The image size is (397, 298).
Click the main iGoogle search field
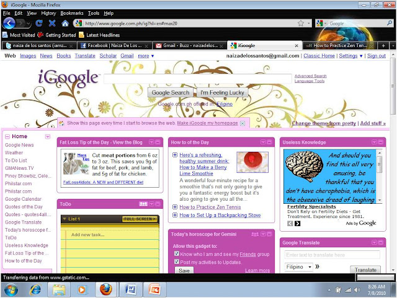(x=198, y=79)
